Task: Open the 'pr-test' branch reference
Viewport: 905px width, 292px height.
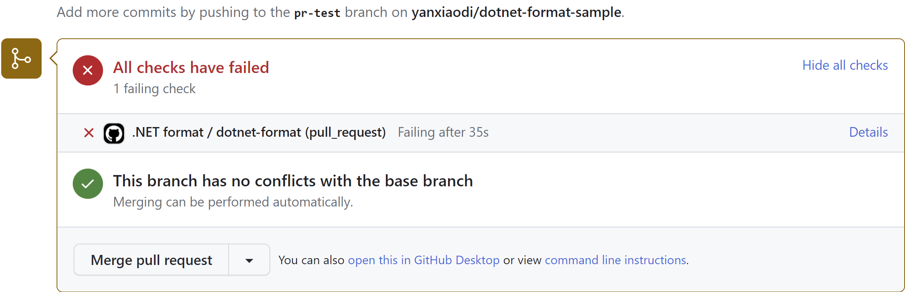Action: (317, 12)
